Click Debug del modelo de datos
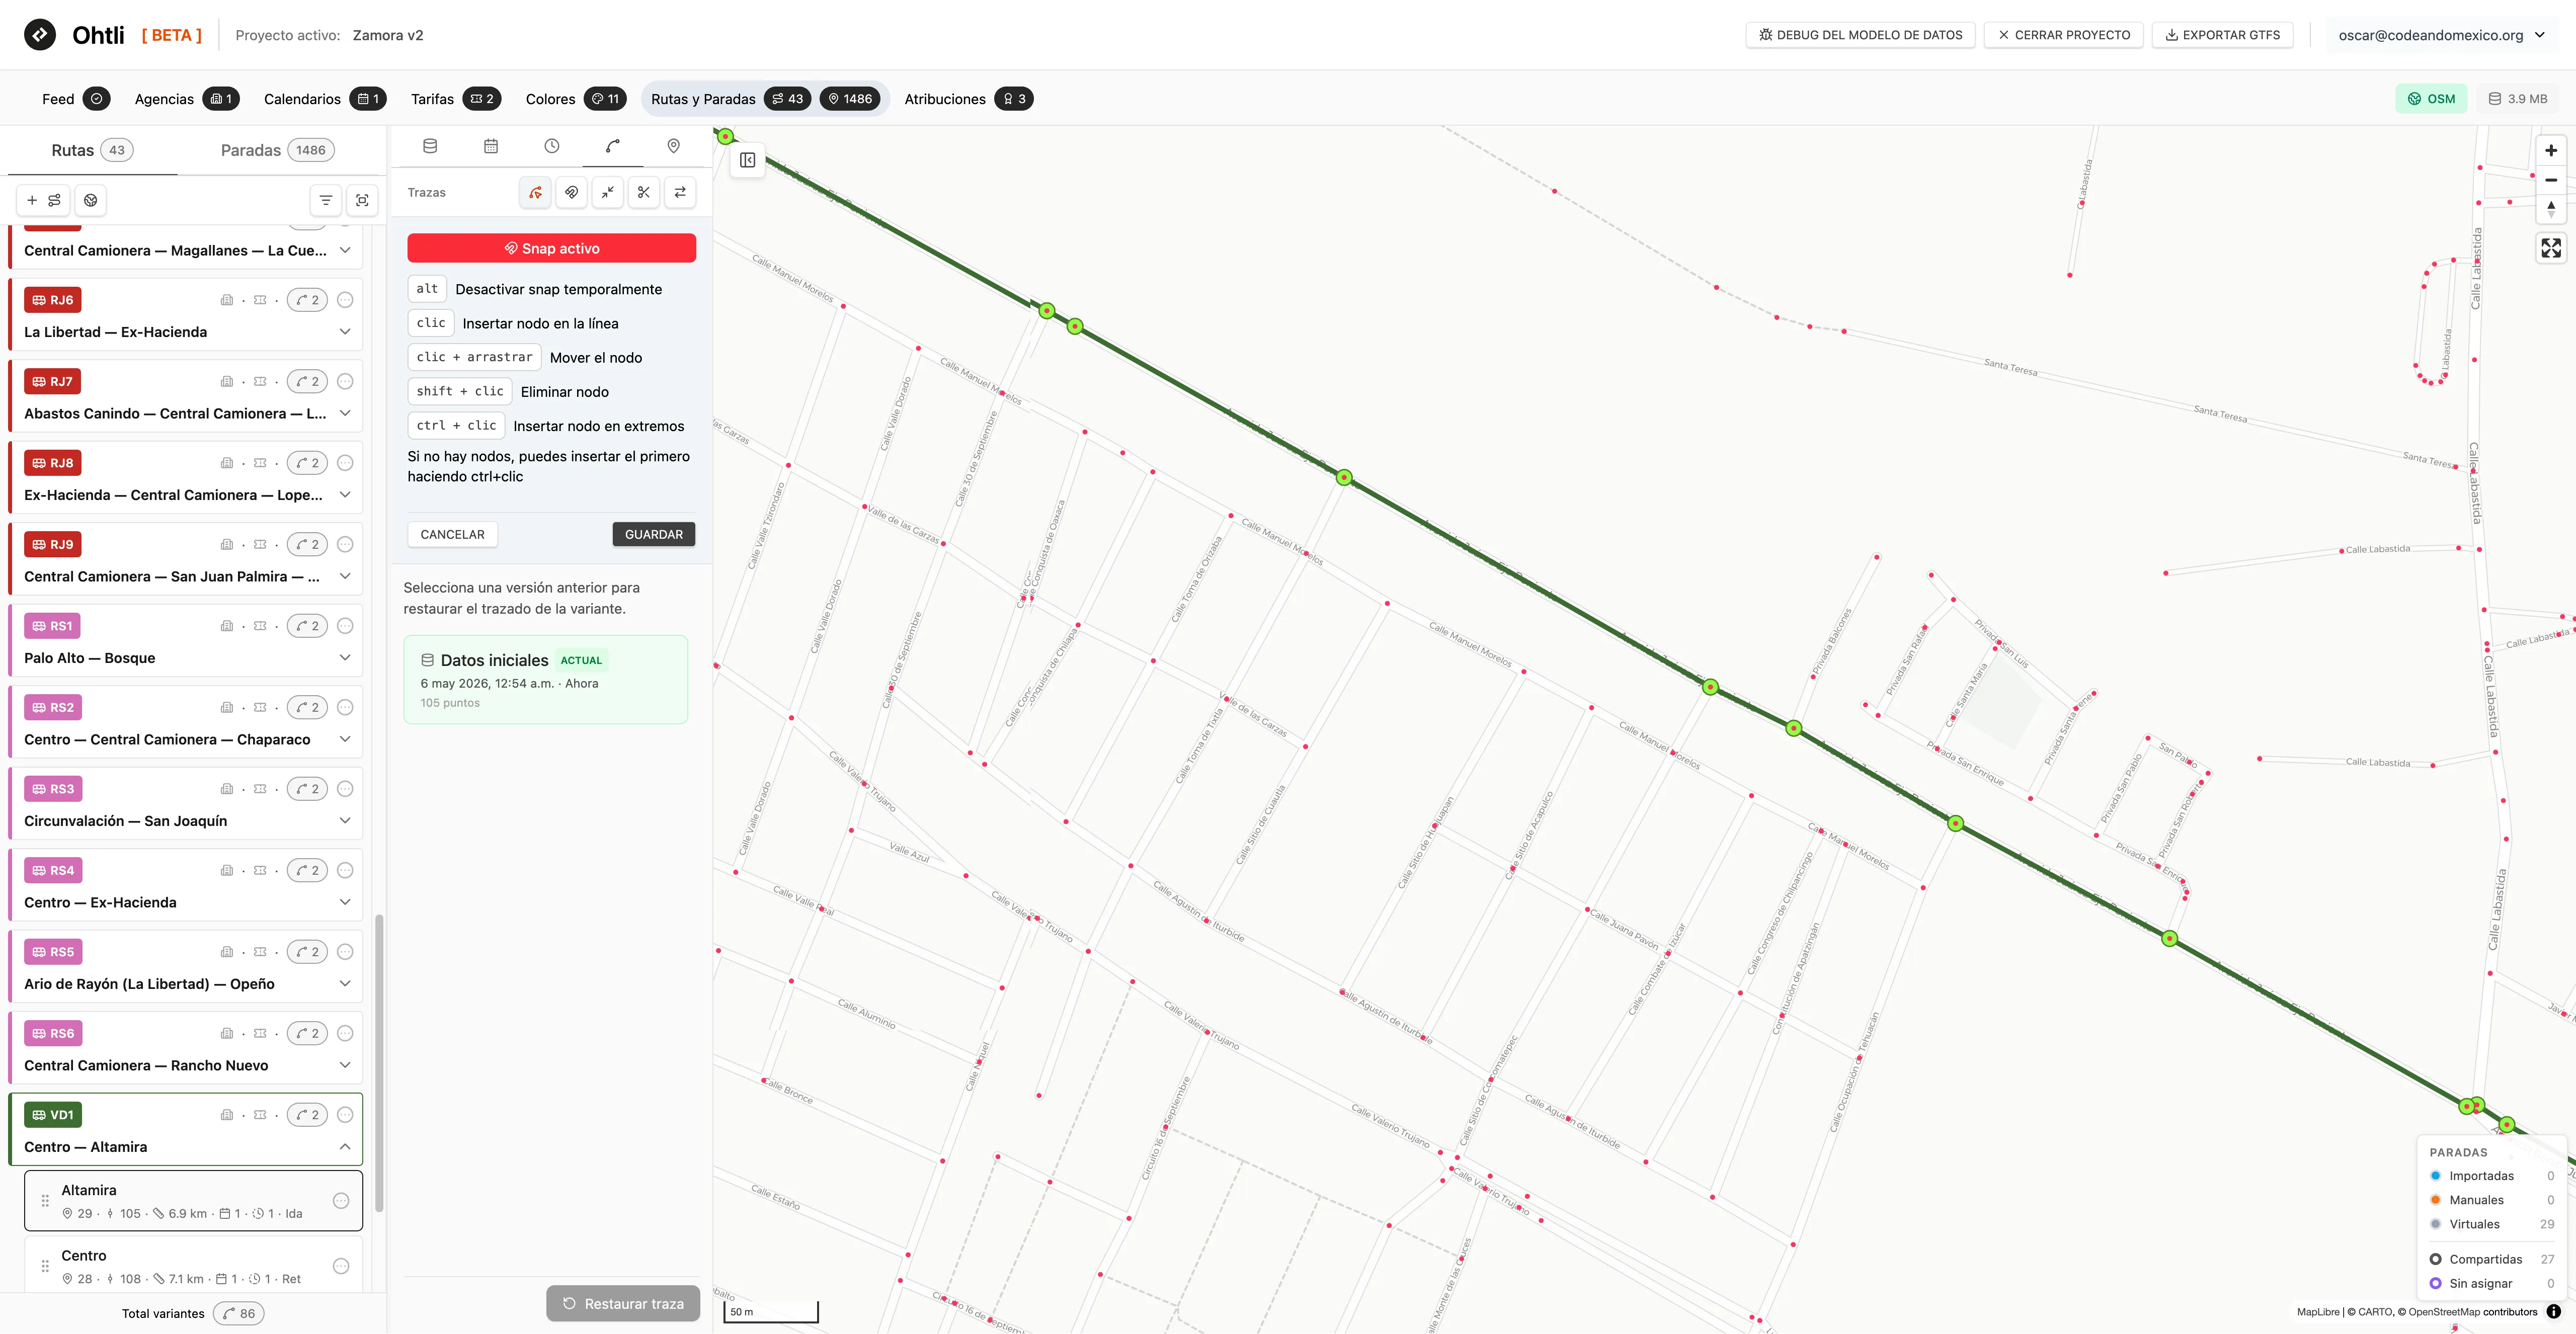 (1860, 35)
